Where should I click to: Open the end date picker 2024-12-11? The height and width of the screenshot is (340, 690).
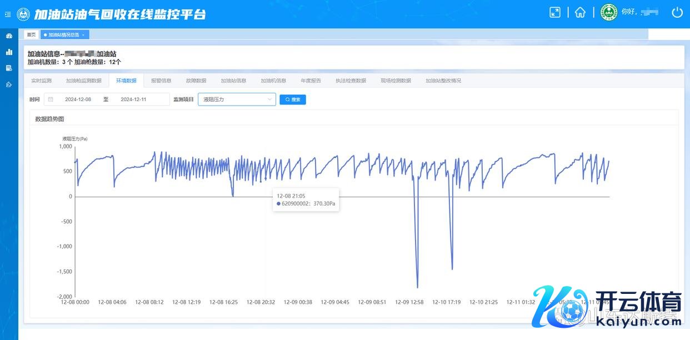coord(133,99)
